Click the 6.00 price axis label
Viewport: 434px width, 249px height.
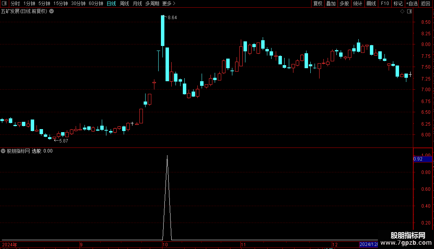pos(426,135)
